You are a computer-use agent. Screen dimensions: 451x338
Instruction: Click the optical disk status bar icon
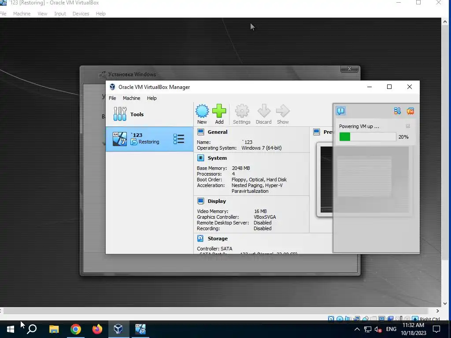[340, 319]
